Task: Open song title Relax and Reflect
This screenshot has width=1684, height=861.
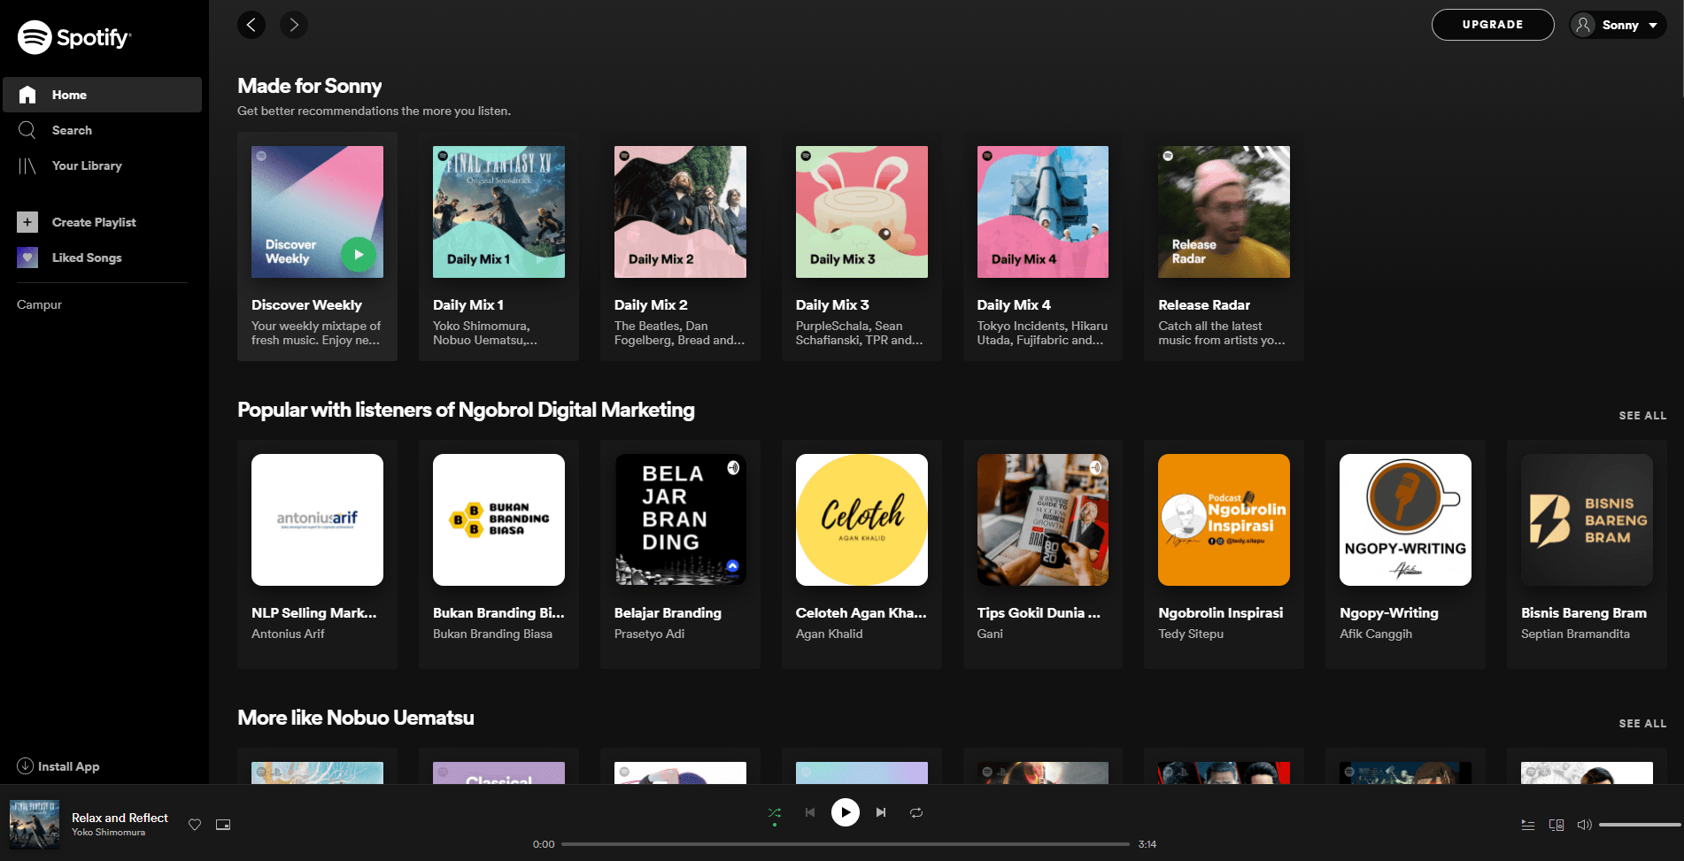Action: click(x=120, y=818)
